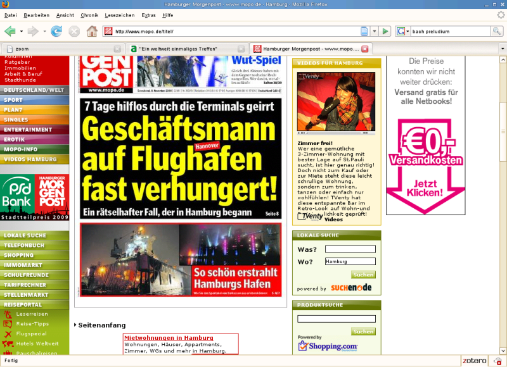Click the DEUTSCHLAND/WELT navigation button
Image resolution: width=507 pixels, height=367 pixels.
click(34, 90)
